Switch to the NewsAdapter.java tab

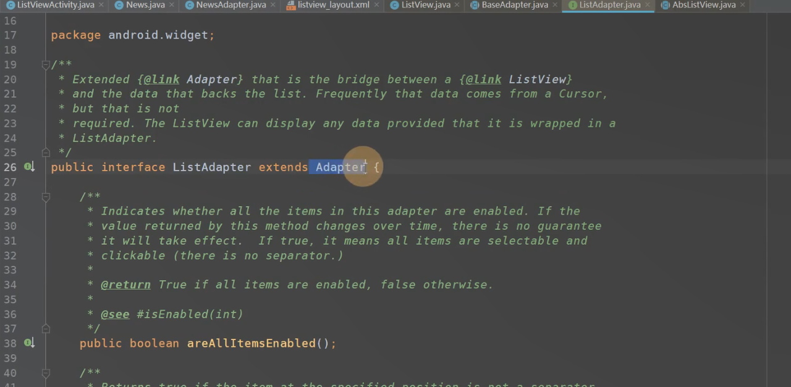pos(231,5)
